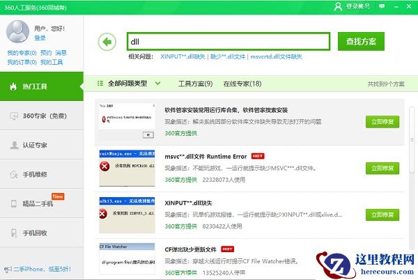Click the msvc**.dll error screenshot thumbnail
This screenshot has width=418, height=280.
127,168
